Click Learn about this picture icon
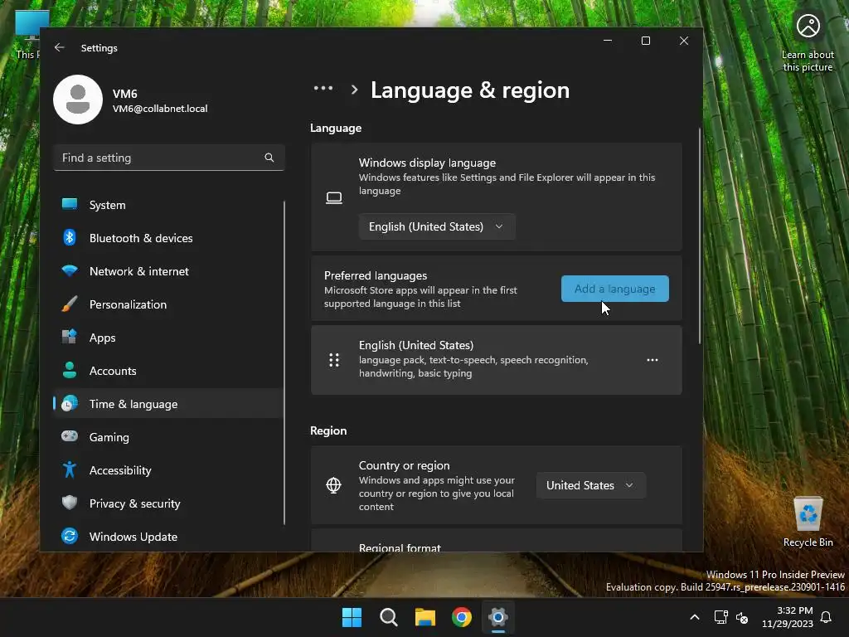The width and height of the screenshot is (849, 637). coord(808,41)
